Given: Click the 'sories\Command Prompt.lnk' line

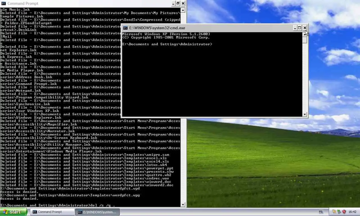Looking at the screenshot, I should coord(28,84).
